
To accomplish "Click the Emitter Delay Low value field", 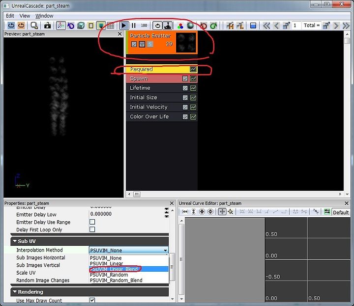I will (x=126, y=214).
